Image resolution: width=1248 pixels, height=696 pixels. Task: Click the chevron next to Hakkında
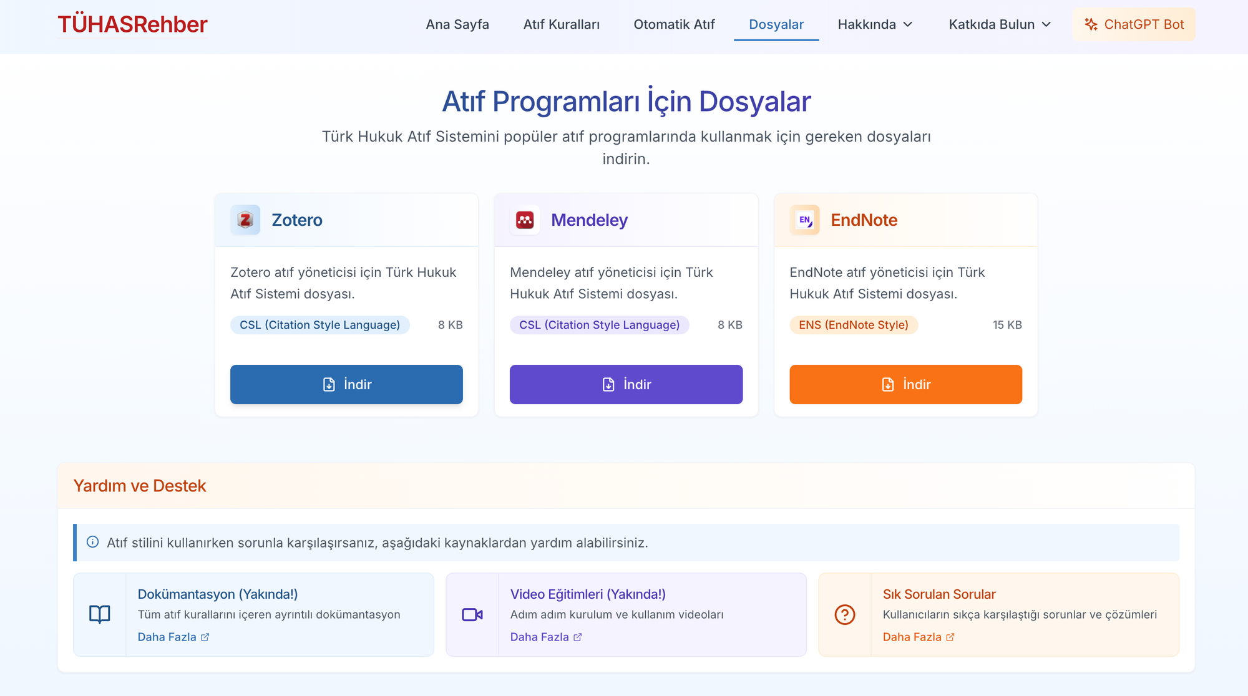pyautogui.click(x=908, y=24)
